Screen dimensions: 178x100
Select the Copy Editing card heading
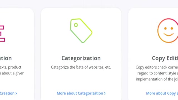click(x=165, y=58)
